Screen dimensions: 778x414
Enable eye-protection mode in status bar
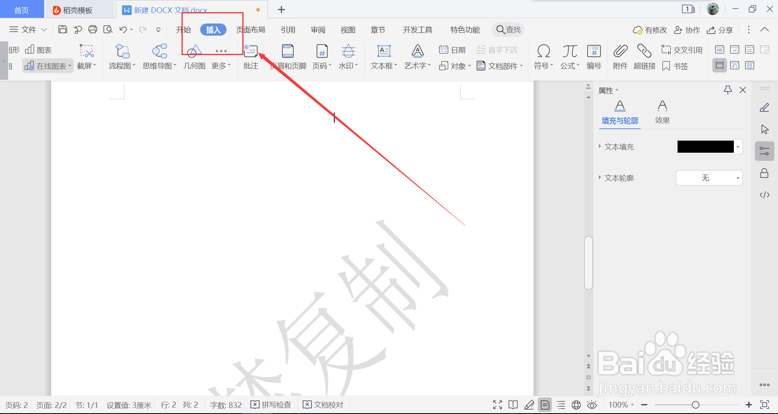tap(592, 405)
